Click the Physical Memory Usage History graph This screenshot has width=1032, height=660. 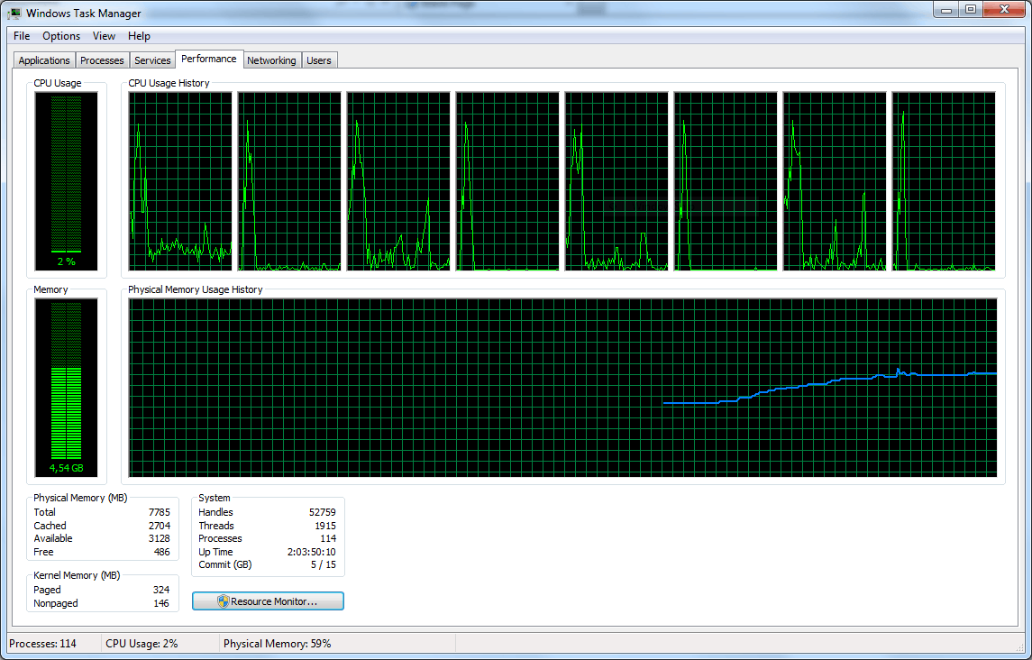562,388
